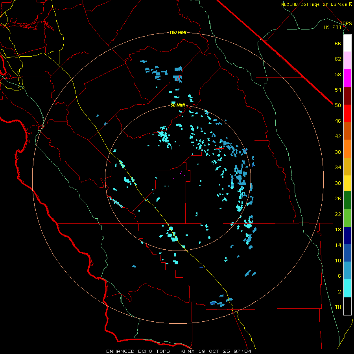Click the legend value 2
354x354 pixels.
pyautogui.click(x=339, y=292)
